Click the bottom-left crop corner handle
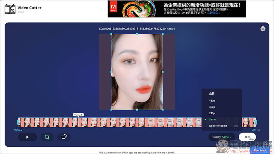The width and height of the screenshot is (274, 154). click(x=111, y=110)
